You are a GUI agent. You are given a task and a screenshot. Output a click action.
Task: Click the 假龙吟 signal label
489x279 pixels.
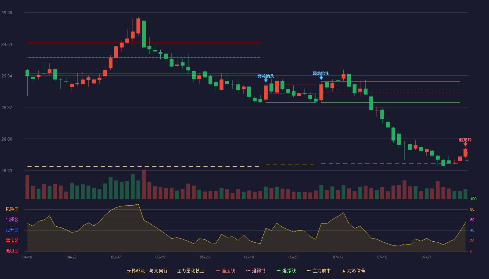(465, 140)
